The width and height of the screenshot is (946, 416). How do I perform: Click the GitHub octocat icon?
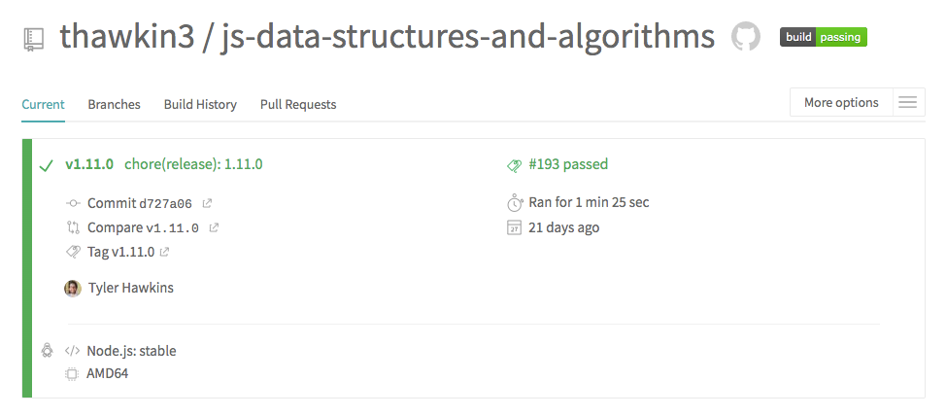coord(745,37)
